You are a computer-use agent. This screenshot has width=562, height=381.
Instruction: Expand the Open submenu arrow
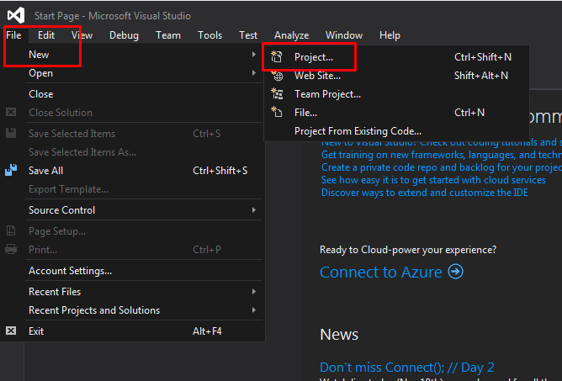coord(254,73)
